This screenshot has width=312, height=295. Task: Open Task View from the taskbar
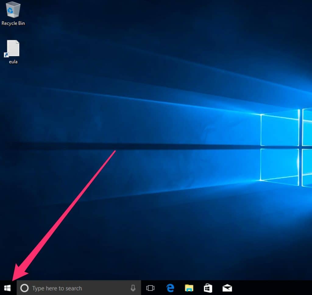(x=150, y=288)
